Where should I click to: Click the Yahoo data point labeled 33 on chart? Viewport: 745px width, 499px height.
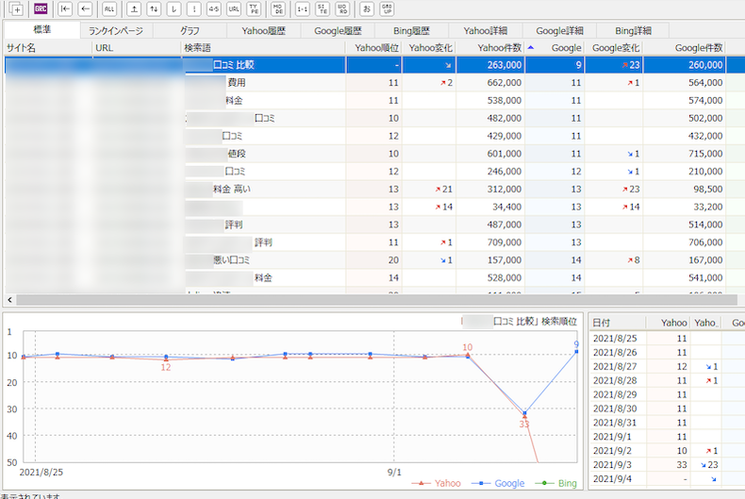[x=524, y=417]
